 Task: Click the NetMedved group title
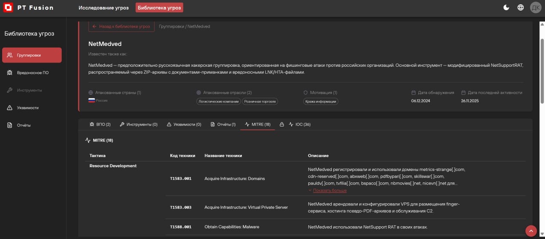(x=105, y=44)
